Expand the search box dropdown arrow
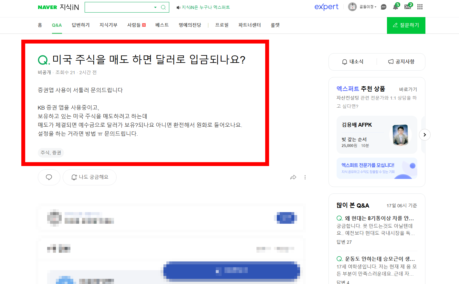 tap(155, 7)
